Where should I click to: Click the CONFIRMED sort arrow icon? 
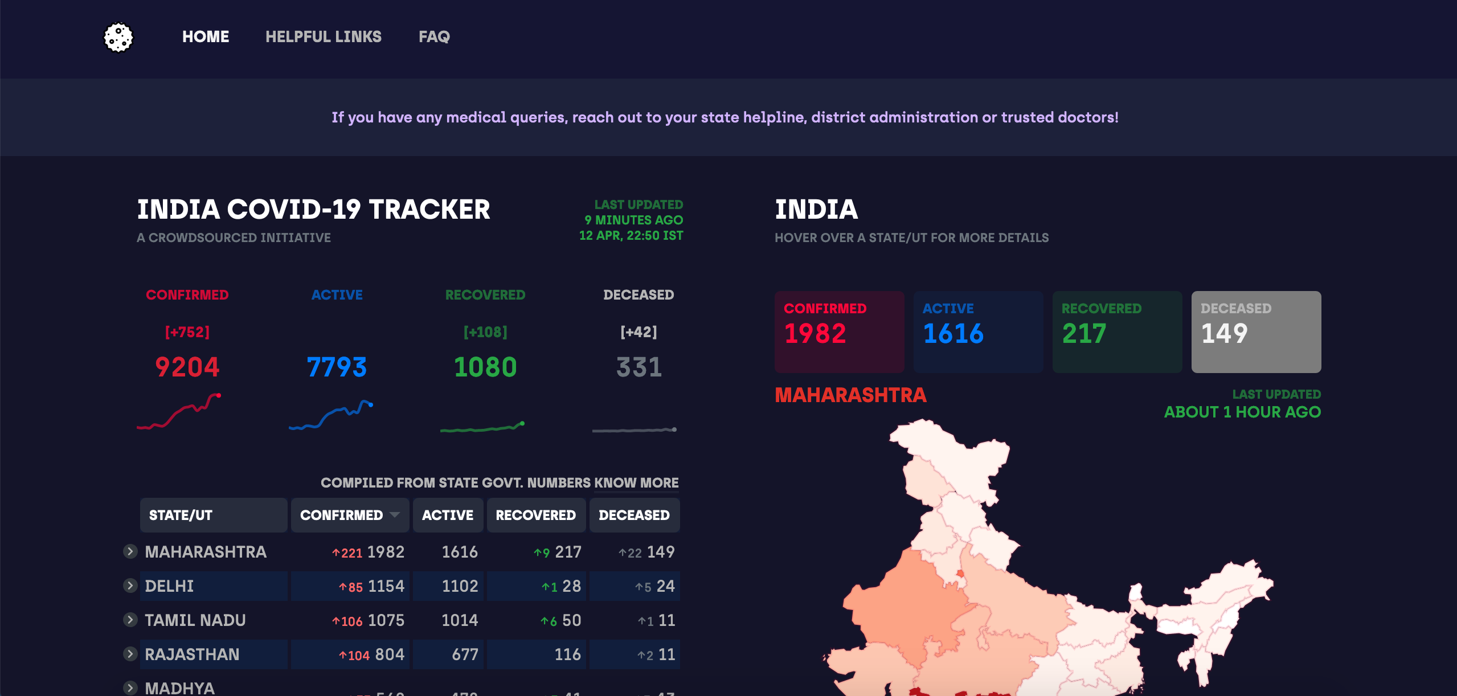point(394,514)
